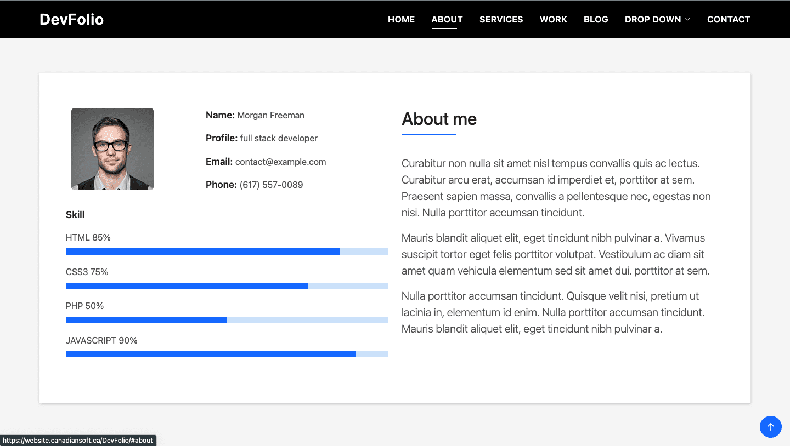Screen dimensions: 790x446
Task: Click the About me heading
Action: pyautogui.click(x=439, y=119)
